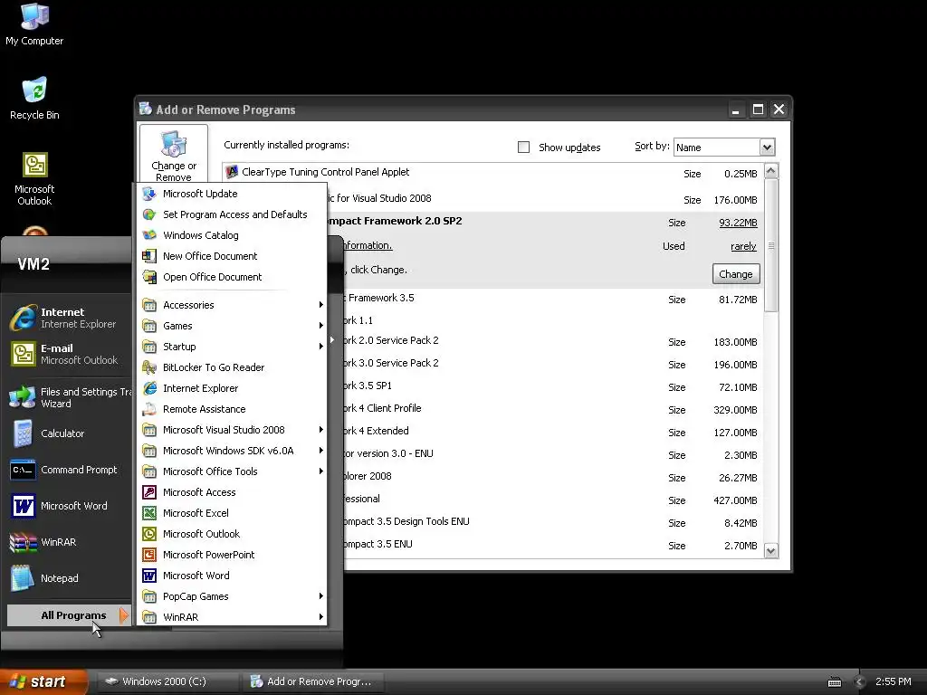Open Windows Catalog entry
Screen dimensions: 927x695
point(231,235)
